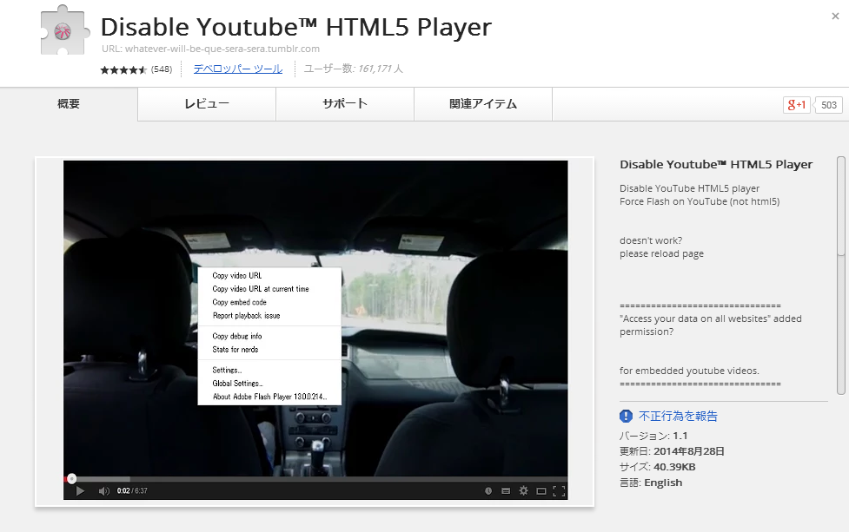Click the star rating icons

[123, 69]
